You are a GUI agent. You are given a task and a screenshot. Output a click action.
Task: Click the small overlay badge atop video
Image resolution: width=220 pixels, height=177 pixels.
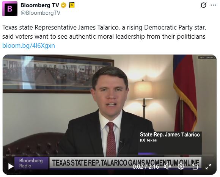(207, 57)
